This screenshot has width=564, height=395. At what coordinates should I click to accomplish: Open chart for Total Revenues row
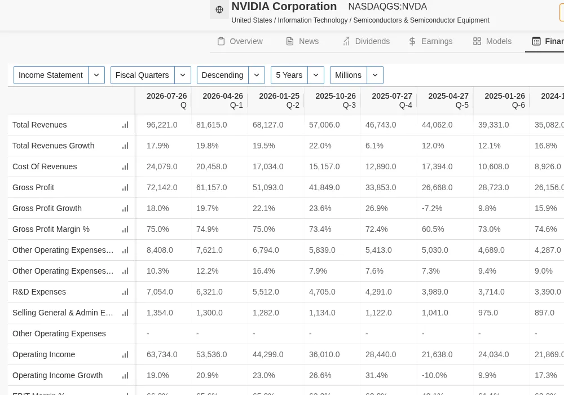[x=125, y=125]
